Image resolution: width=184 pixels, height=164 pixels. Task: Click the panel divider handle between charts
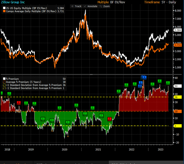(x=91, y=74)
